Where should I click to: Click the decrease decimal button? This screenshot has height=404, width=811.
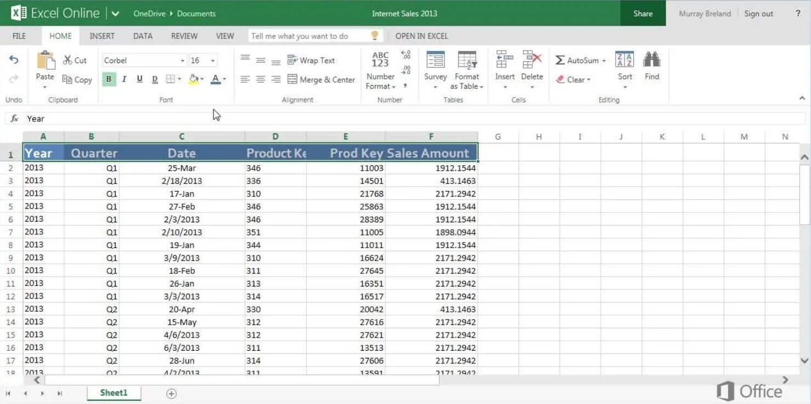[x=406, y=70]
